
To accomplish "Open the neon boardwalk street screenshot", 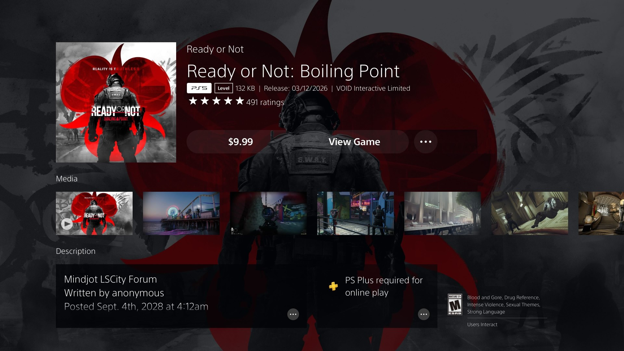I will (x=356, y=213).
